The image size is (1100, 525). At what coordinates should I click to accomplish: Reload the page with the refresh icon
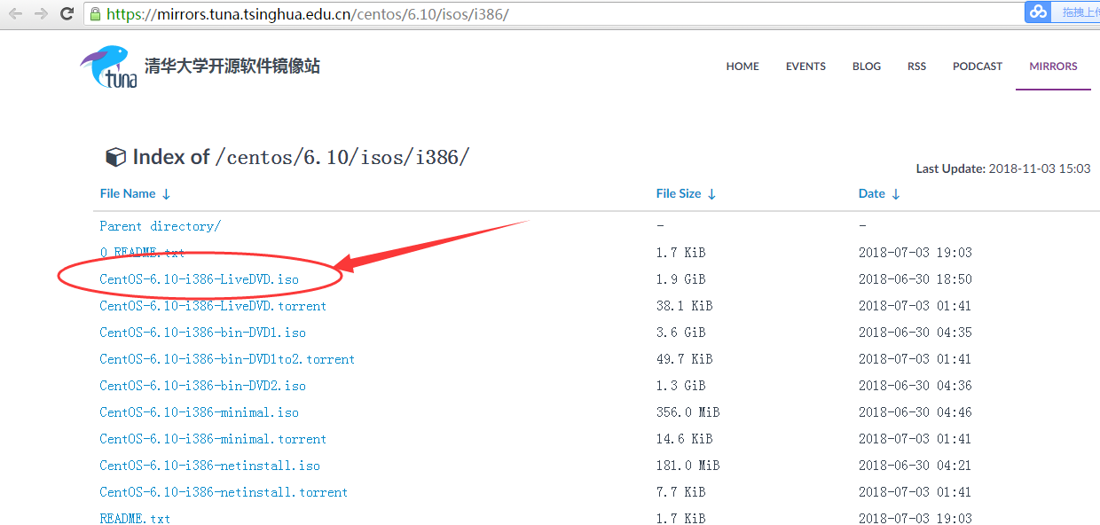click(x=67, y=14)
